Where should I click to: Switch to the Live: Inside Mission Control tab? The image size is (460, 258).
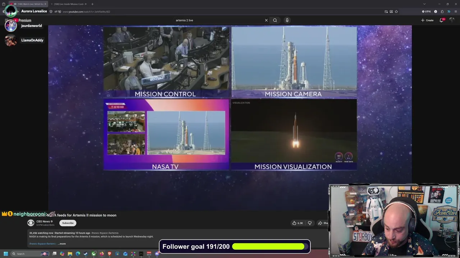coord(69,4)
